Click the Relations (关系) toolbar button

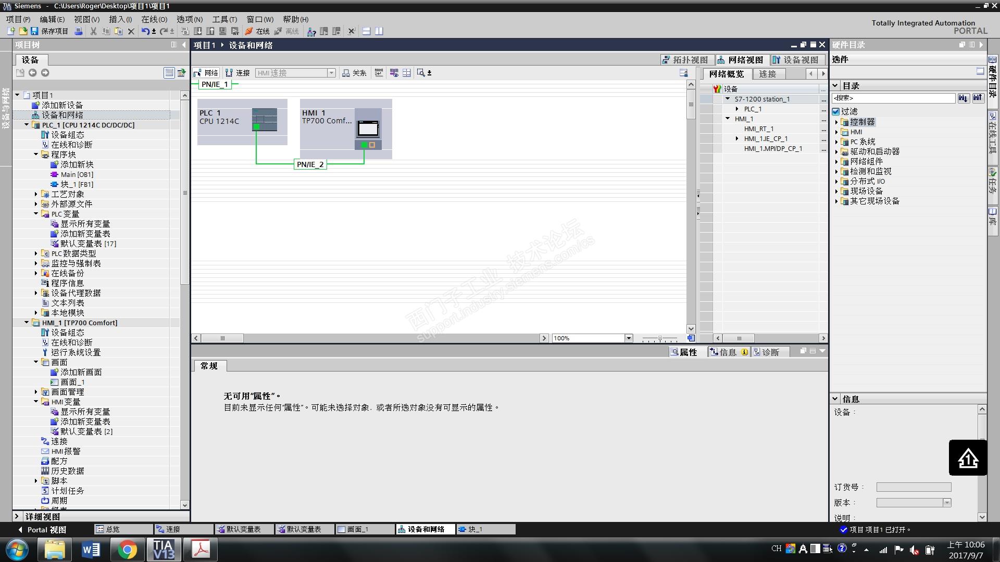(x=354, y=73)
